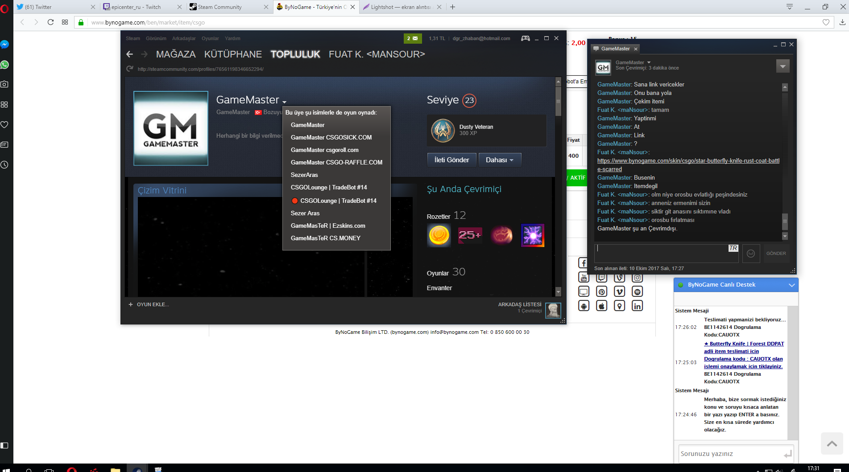This screenshot has height=472, width=849.
Task: Click the live support chat scrollbar
Action: (x=793, y=373)
